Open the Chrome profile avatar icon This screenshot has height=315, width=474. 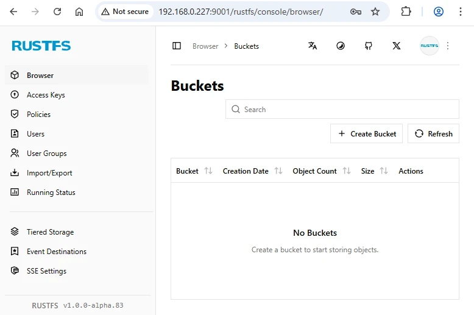(x=439, y=12)
